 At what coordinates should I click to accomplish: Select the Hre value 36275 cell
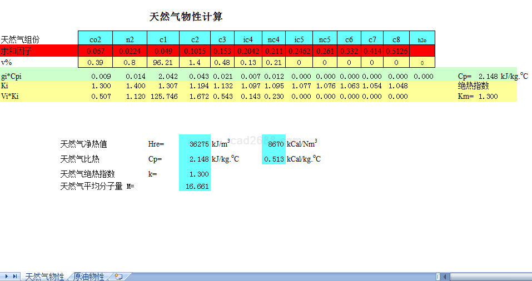pos(195,144)
